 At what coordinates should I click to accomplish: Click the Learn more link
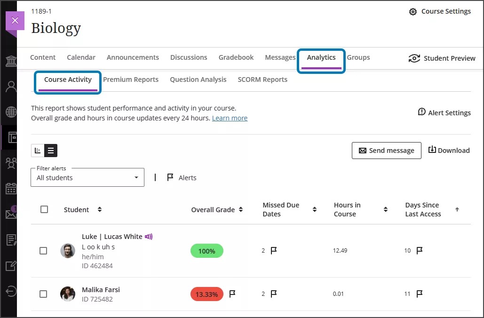point(230,118)
